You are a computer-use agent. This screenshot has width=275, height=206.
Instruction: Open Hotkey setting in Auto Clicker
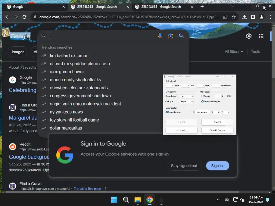[181, 130]
